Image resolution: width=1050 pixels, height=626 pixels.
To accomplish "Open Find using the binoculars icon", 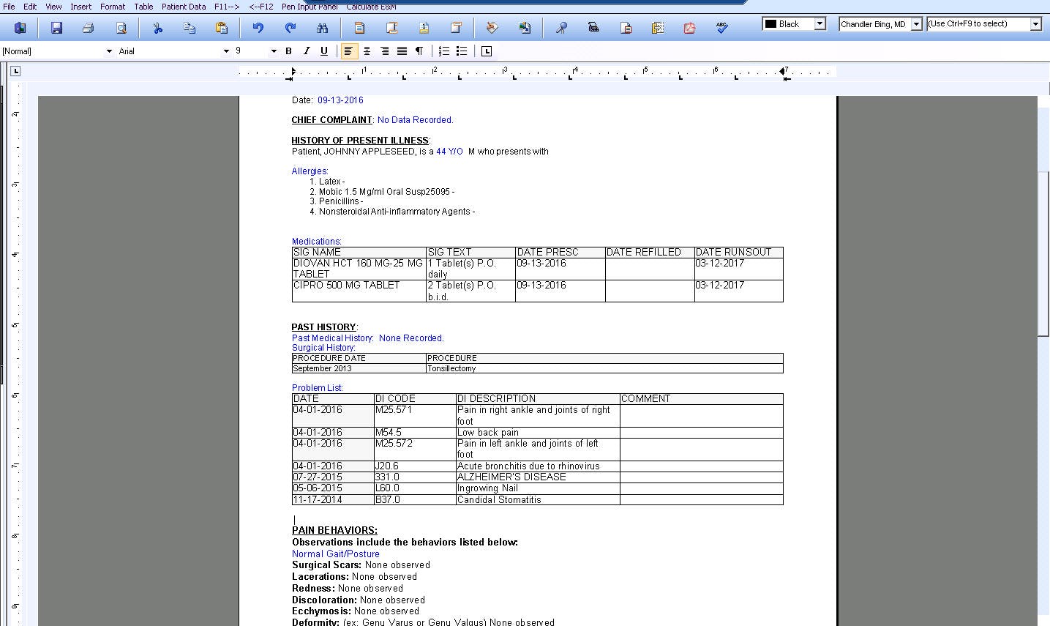I will [x=323, y=27].
